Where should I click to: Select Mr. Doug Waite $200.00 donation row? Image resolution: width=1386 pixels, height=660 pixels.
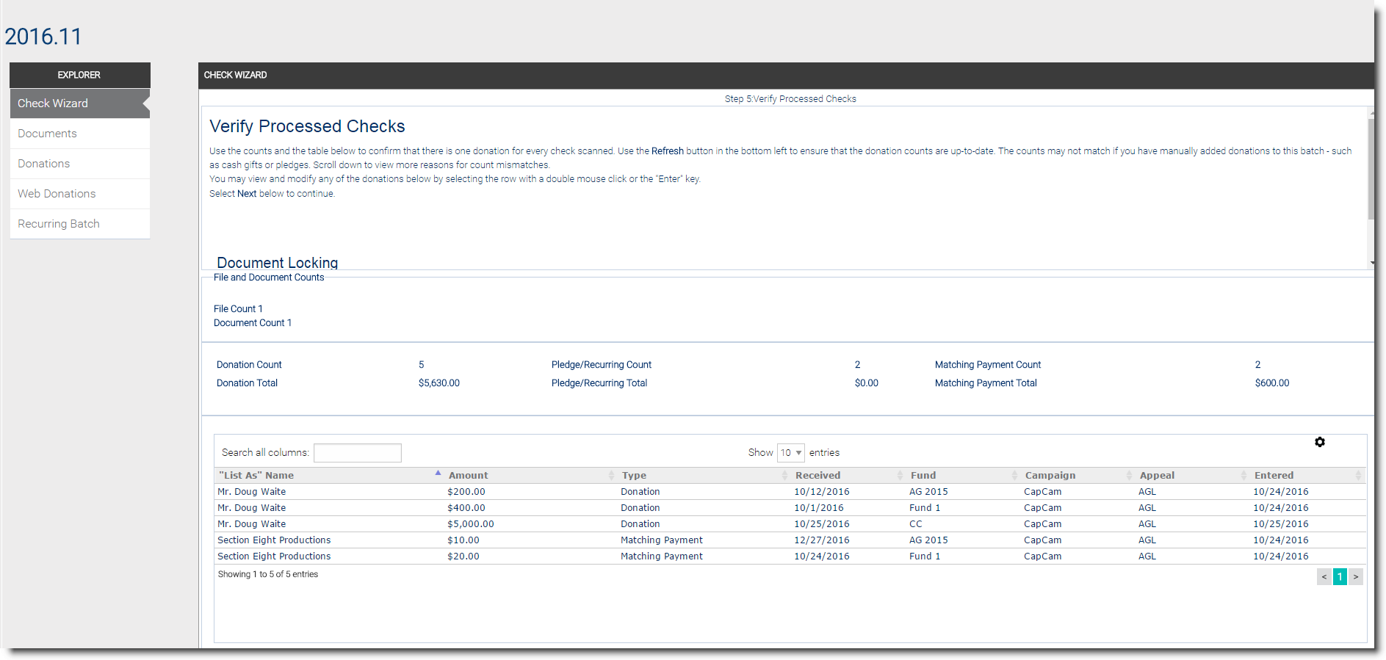(x=790, y=492)
